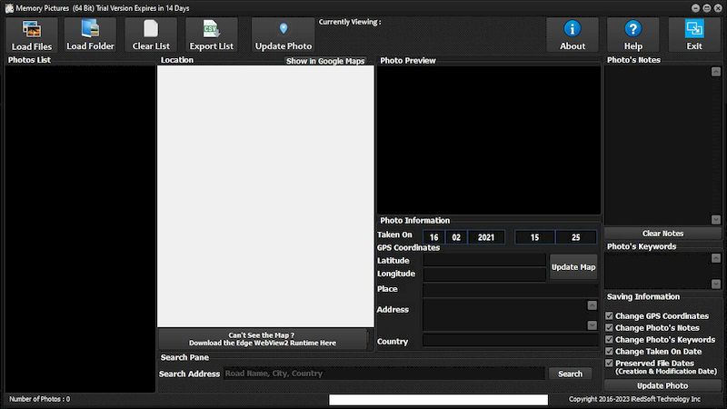
Task: Click the Photo's Notes scroll down arrow
Action: pos(716,219)
